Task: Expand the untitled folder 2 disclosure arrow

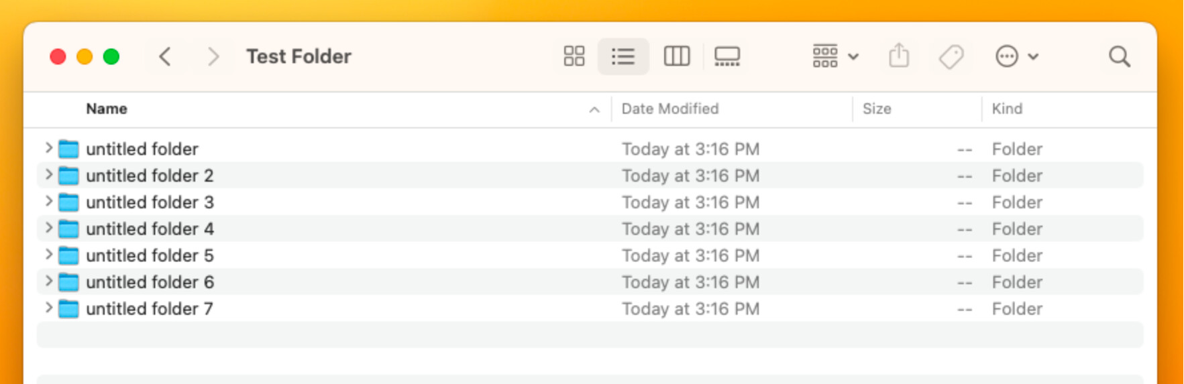Action: coord(48,175)
